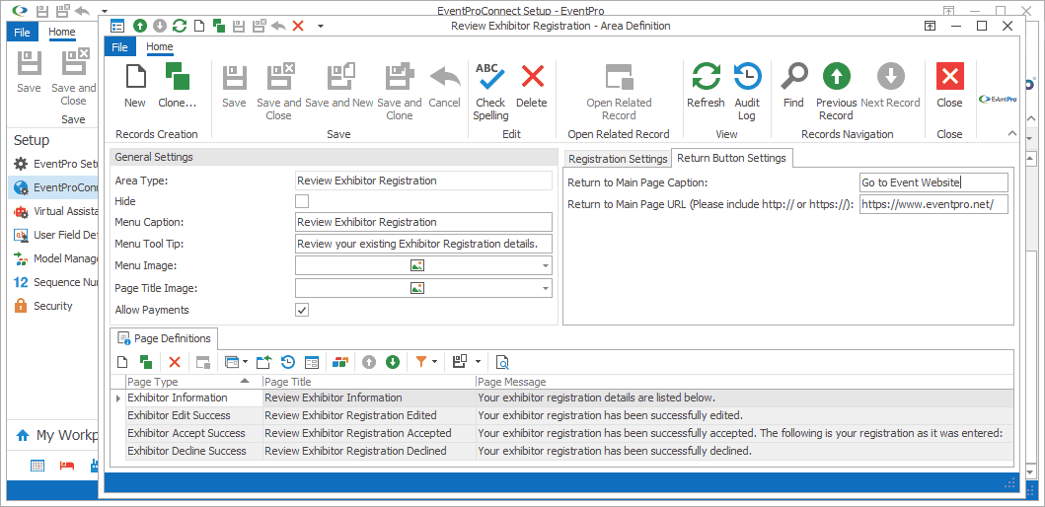
Task: Select Review Exhibitor Registration Accepted cell
Action: [369, 434]
